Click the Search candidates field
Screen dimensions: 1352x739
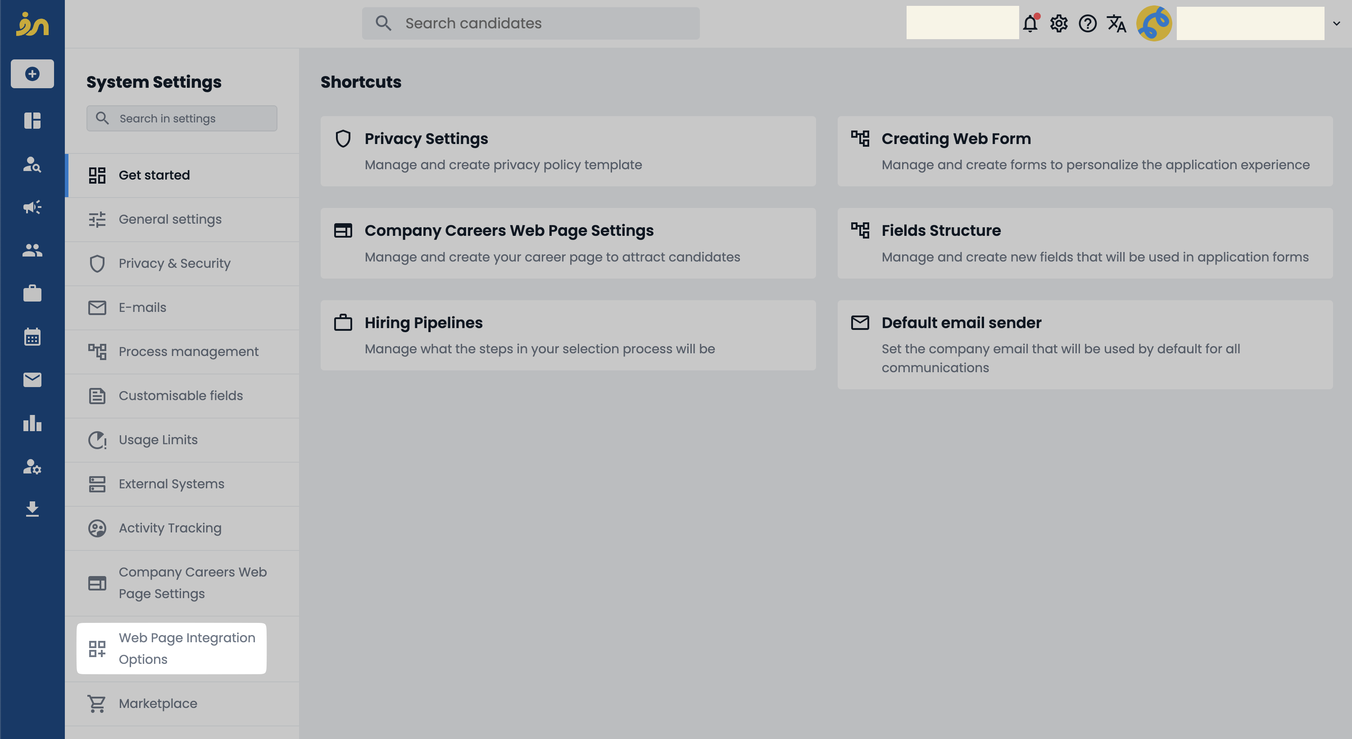click(x=530, y=23)
